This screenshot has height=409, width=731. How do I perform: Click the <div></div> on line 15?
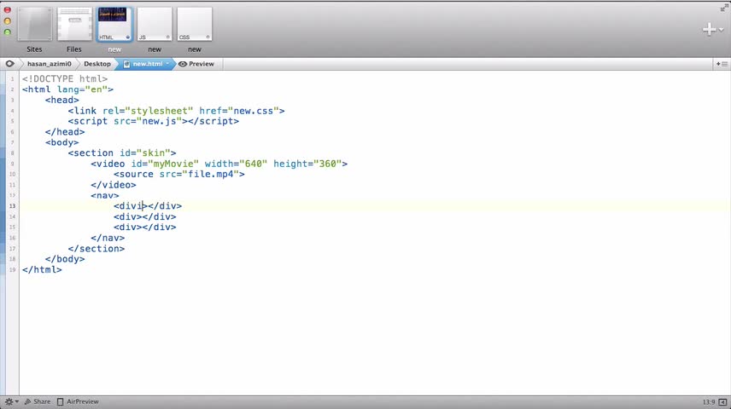145,227
